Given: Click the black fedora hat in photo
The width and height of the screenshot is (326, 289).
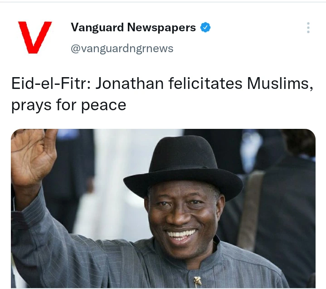Looking at the screenshot, I should [x=183, y=167].
